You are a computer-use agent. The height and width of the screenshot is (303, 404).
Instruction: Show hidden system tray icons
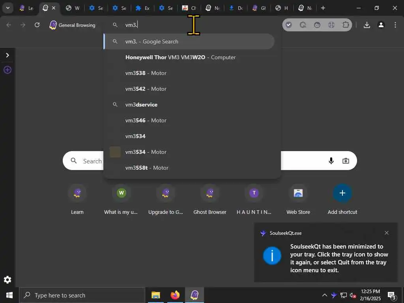325,295
